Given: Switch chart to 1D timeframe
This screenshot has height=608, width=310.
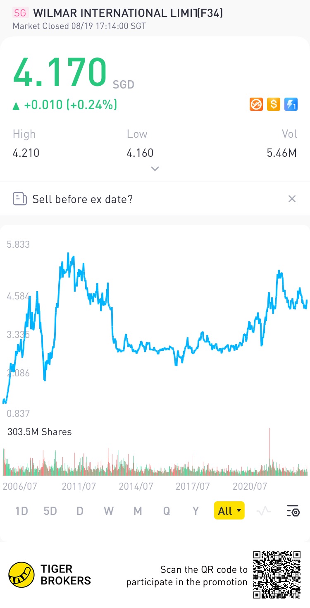Looking at the screenshot, I should [21, 511].
